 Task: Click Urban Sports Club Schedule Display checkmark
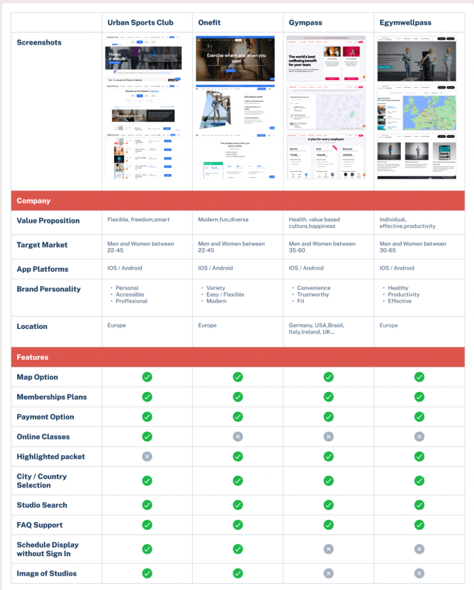tap(147, 549)
